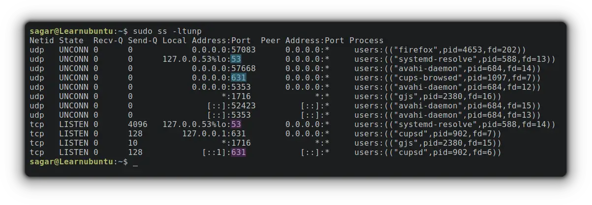Image resolution: width=592 pixels, height=205 pixels.
Task: Click the highlighted port 631 on cups-browsed row
Action: tap(239, 77)
